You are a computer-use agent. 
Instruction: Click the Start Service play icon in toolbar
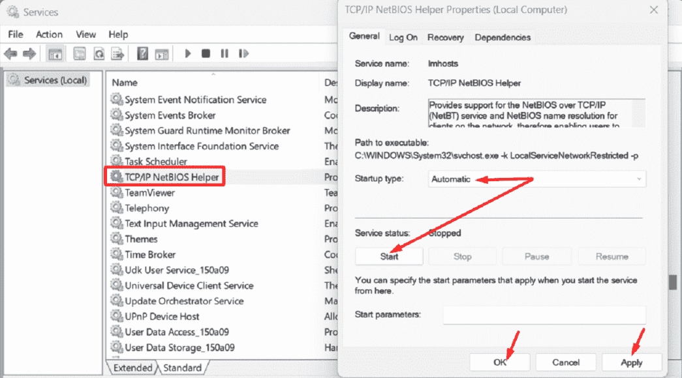(188, 53)
